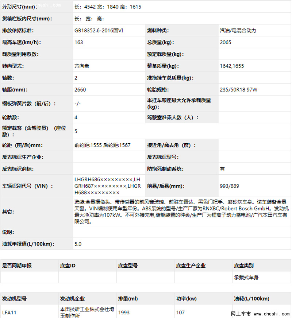Click the leaf spring value -/-
The height and width of the screenshot is (318, 292).
[77, 104]
